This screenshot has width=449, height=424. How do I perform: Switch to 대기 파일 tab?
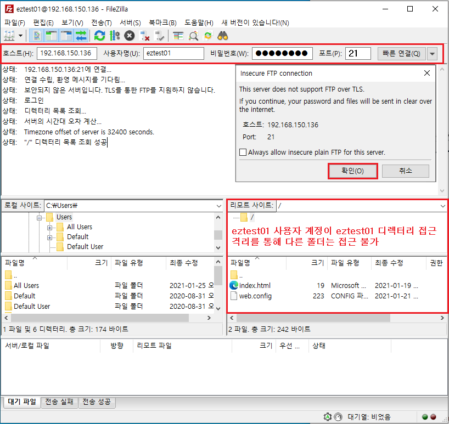(22, 402)
